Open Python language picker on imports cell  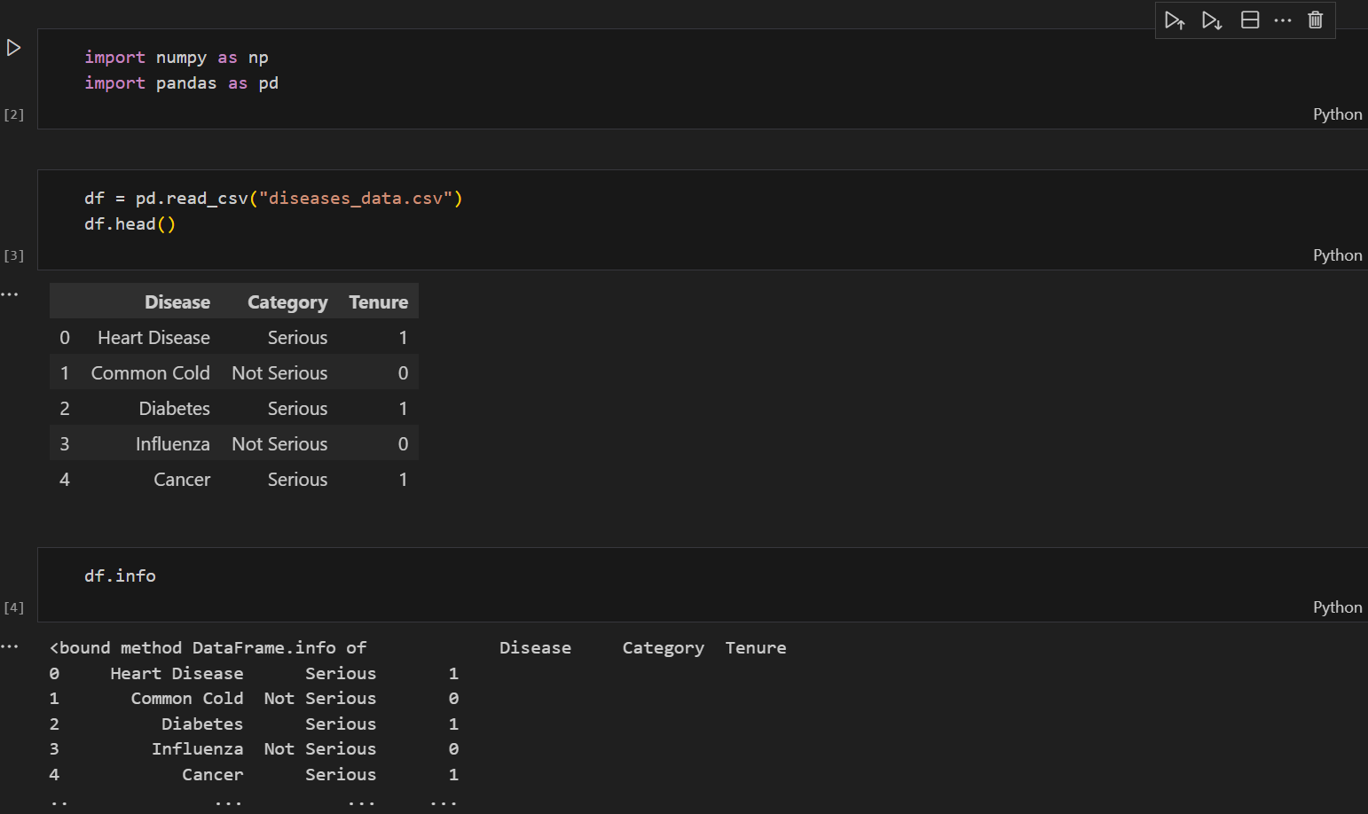pos(1337,113)
